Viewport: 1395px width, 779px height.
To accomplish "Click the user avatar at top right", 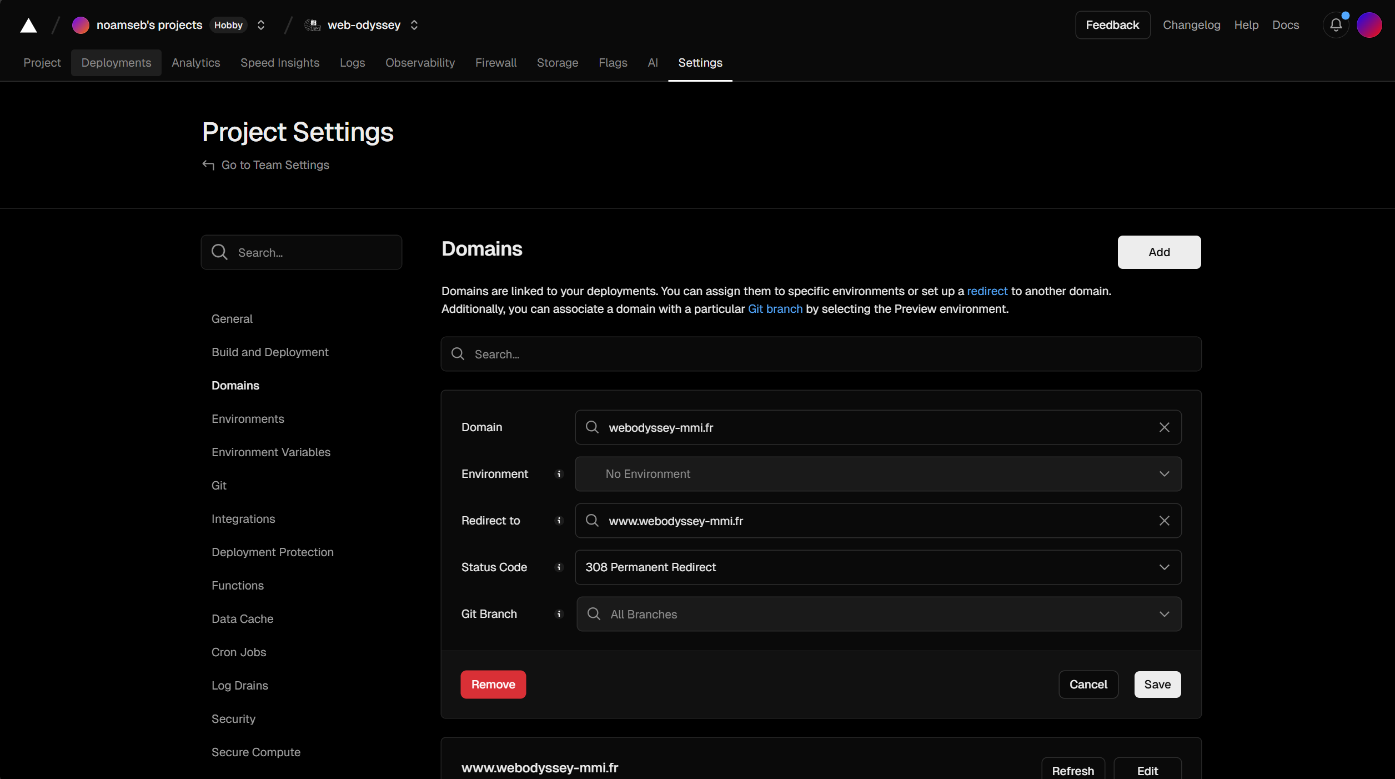I will 1369,25.
